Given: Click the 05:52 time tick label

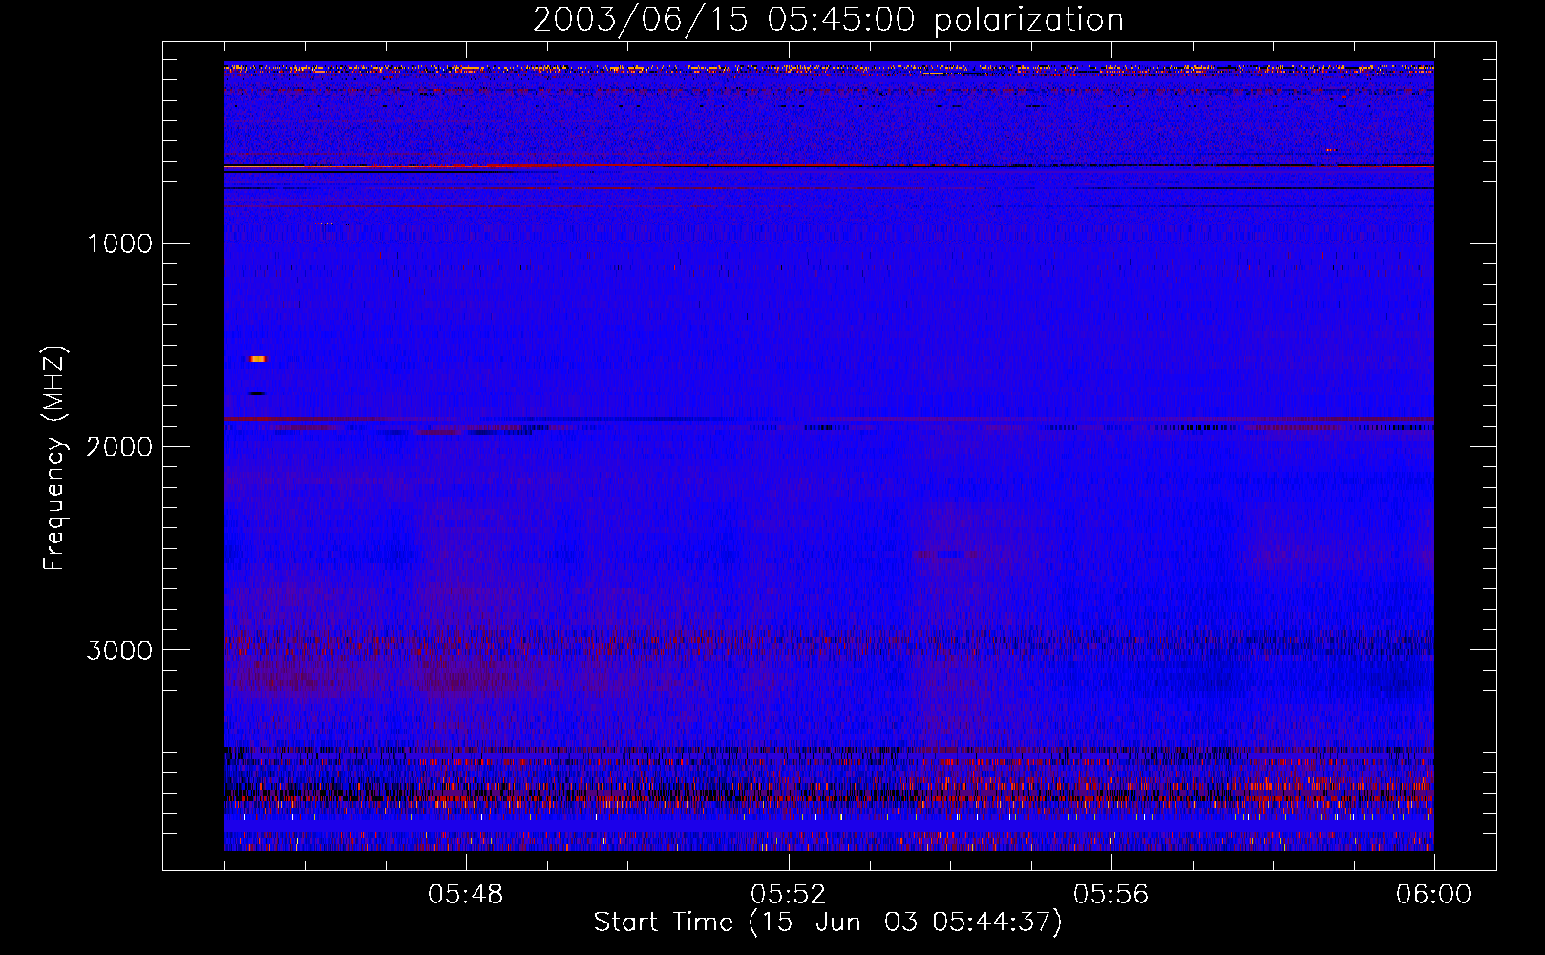Looking at the screenshot, I should point(789,895).
